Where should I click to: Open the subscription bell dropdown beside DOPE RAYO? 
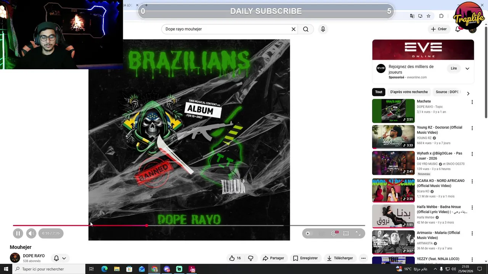(x=60, y=258)
